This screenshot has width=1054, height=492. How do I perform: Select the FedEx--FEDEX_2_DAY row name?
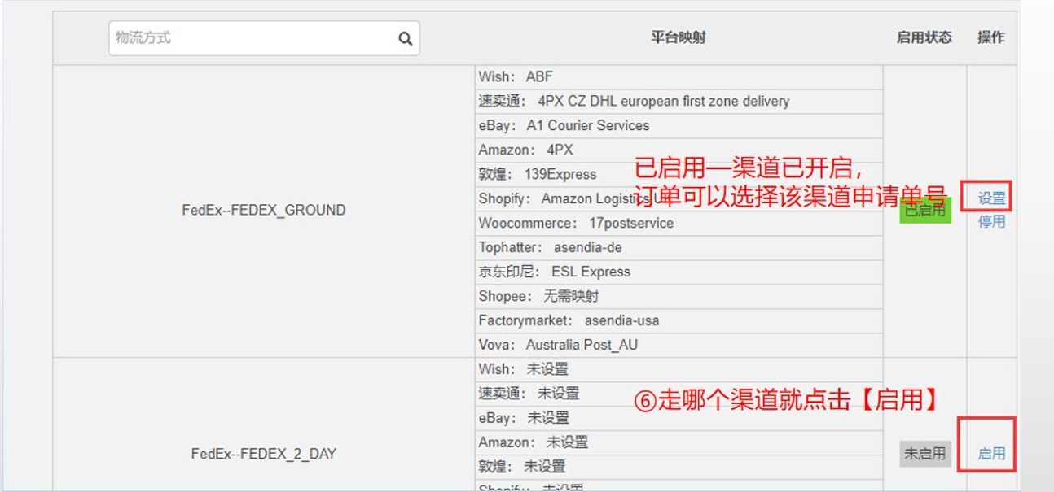[264, 454]
